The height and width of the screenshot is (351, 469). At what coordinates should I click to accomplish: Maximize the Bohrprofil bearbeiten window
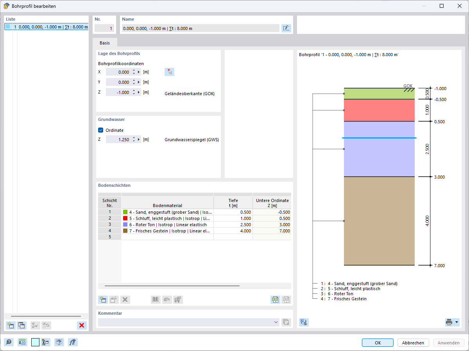(442, 6)
